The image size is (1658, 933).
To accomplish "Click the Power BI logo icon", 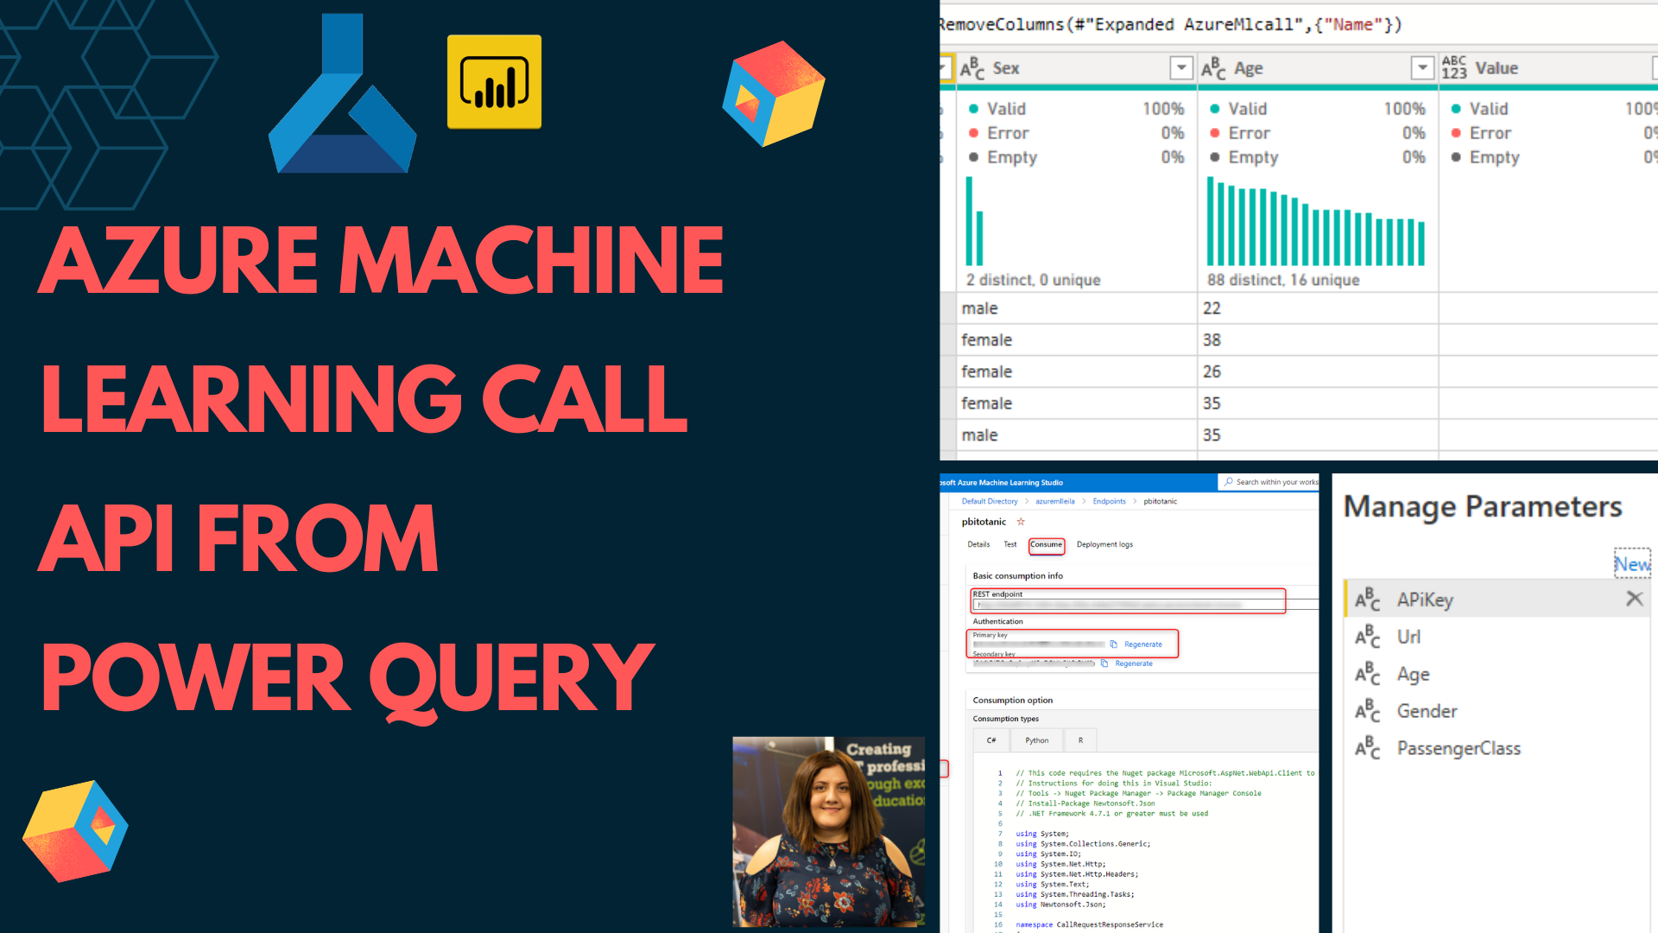I will 494,82.
